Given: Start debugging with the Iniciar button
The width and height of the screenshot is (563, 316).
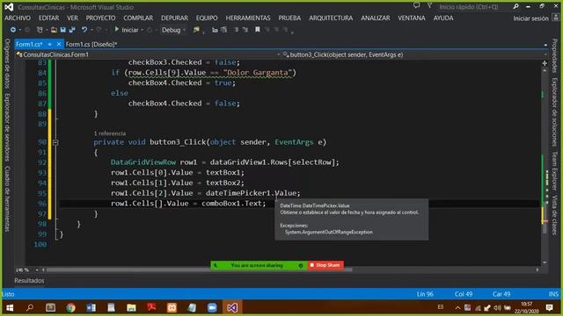Looking at the screenshot, I should click(x=127, y=30).
